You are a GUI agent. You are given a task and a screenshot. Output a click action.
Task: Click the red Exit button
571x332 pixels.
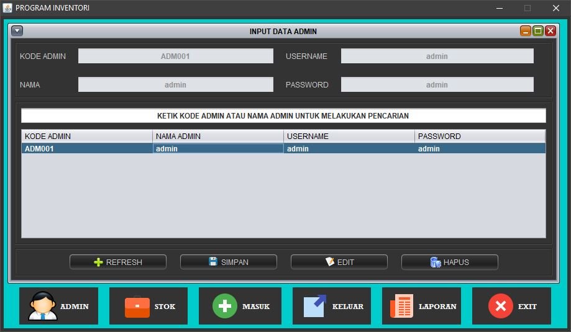click(511, 306)
